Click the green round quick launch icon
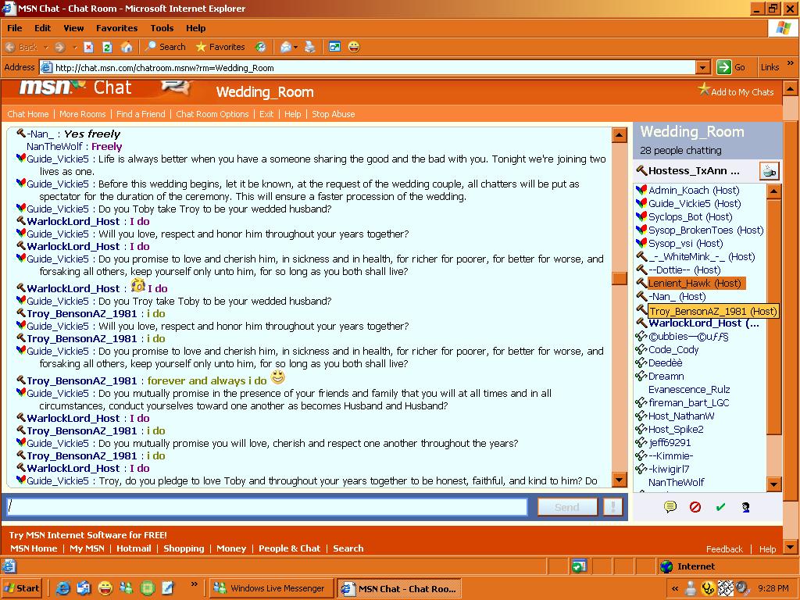The width and height of the screenshot is (800, 600). [x=147, y=587]
